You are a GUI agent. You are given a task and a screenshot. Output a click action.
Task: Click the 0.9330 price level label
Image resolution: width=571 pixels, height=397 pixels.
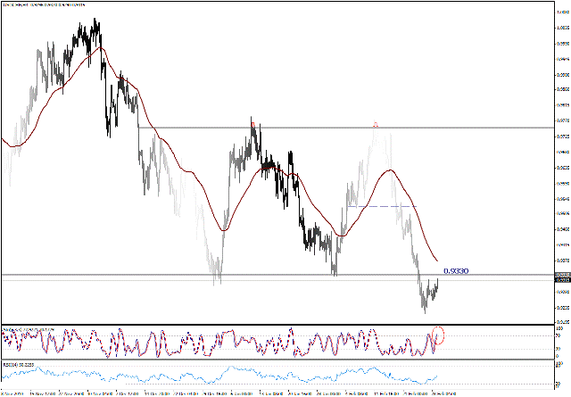[456, 270]
